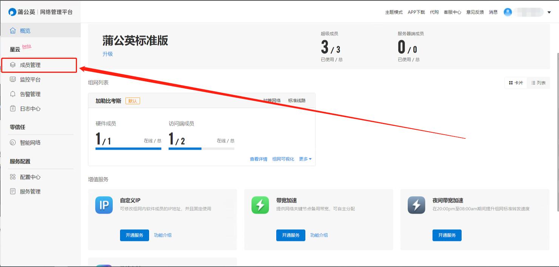Switch to 卡片 card view

pyautogui.click(x=515, y=83)
